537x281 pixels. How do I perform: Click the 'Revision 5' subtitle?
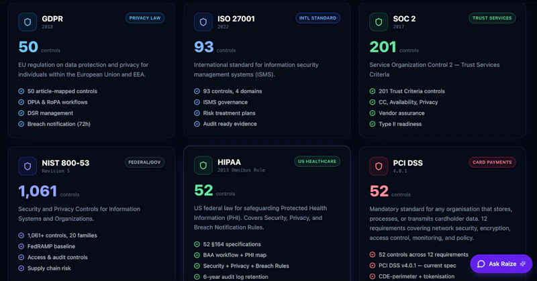pyautogui.click(x=56, y=171)
